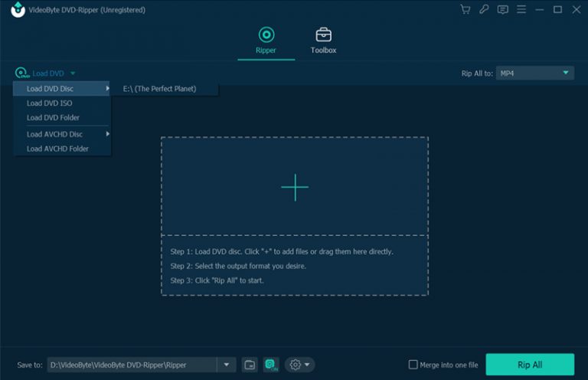Enable Merge into one file checkbox
Screen dimensions: 588x380
tap(413, 365)
